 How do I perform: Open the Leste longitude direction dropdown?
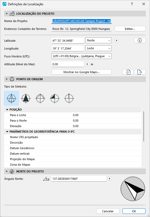99,48
